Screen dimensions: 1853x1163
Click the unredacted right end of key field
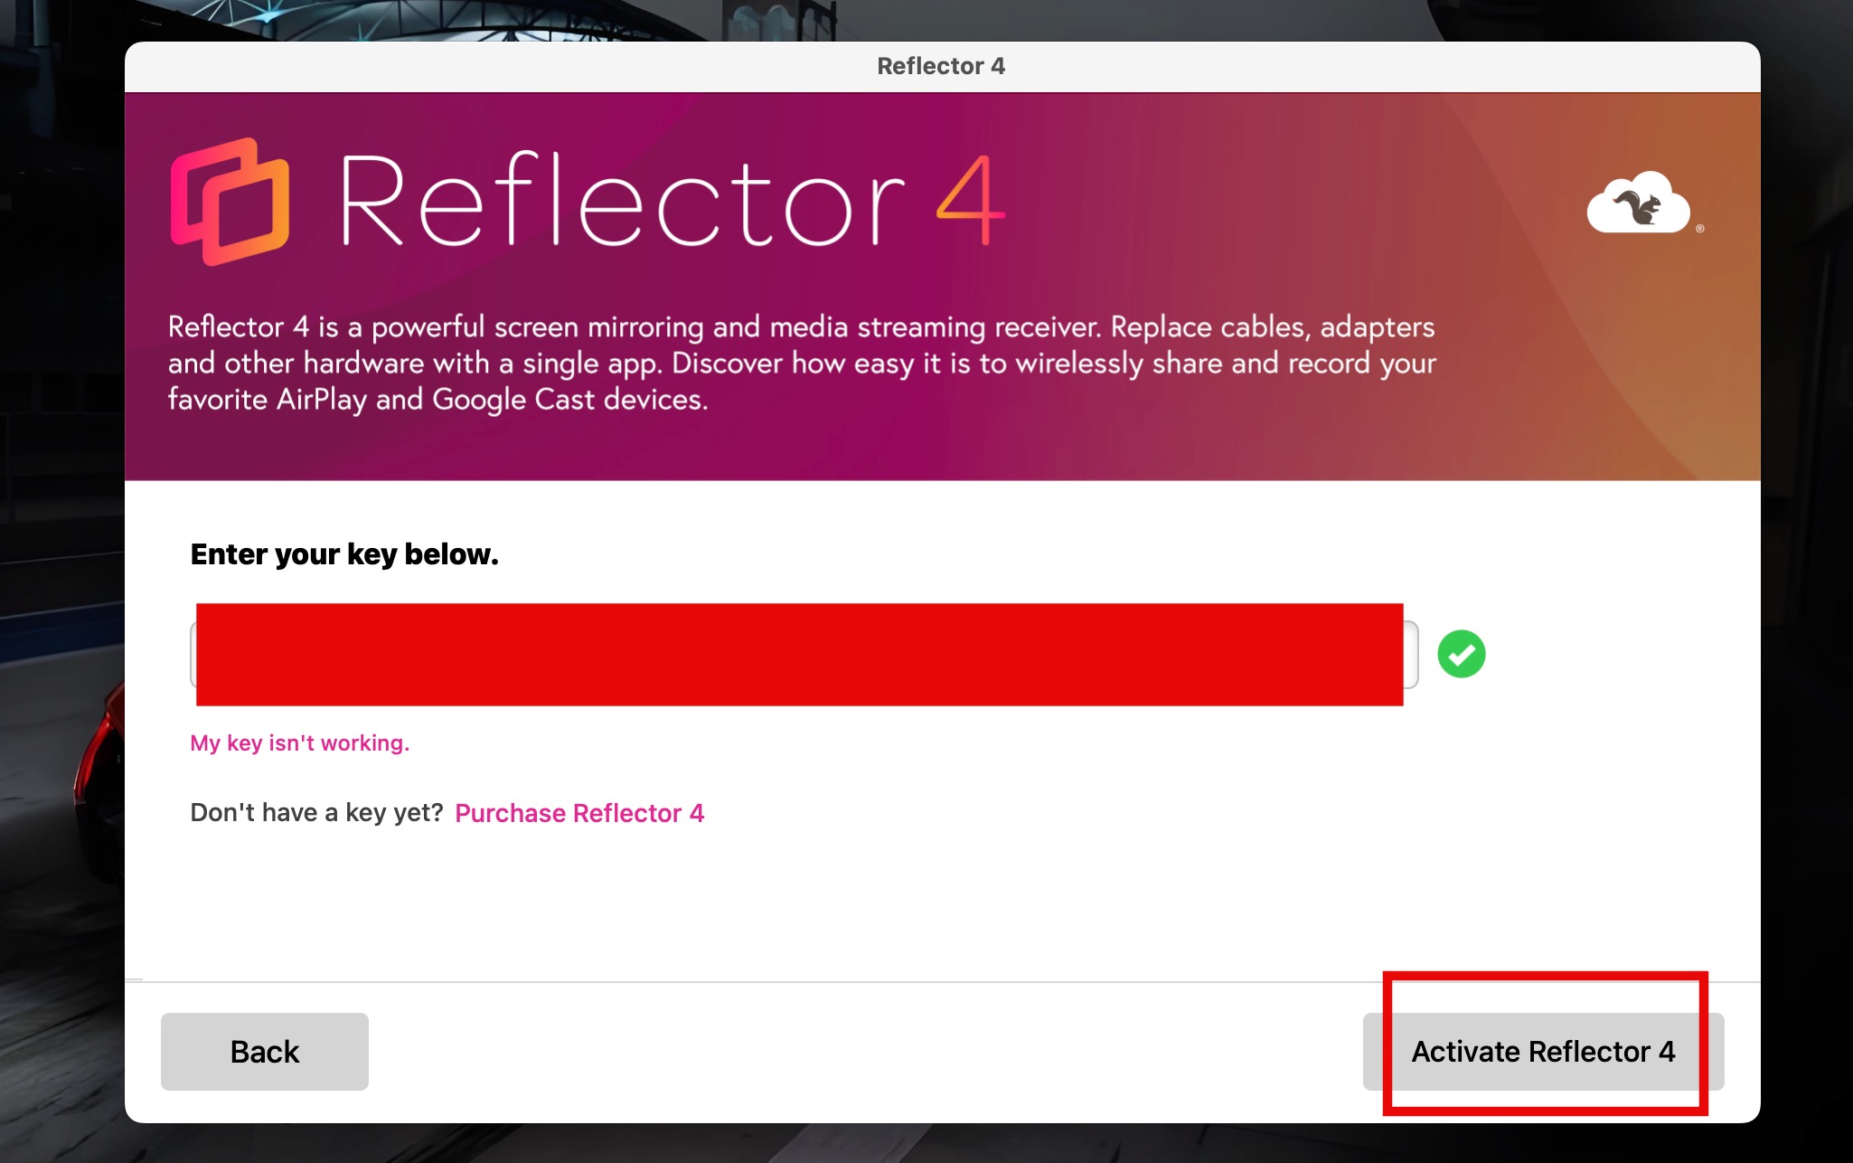[1411, 654]
